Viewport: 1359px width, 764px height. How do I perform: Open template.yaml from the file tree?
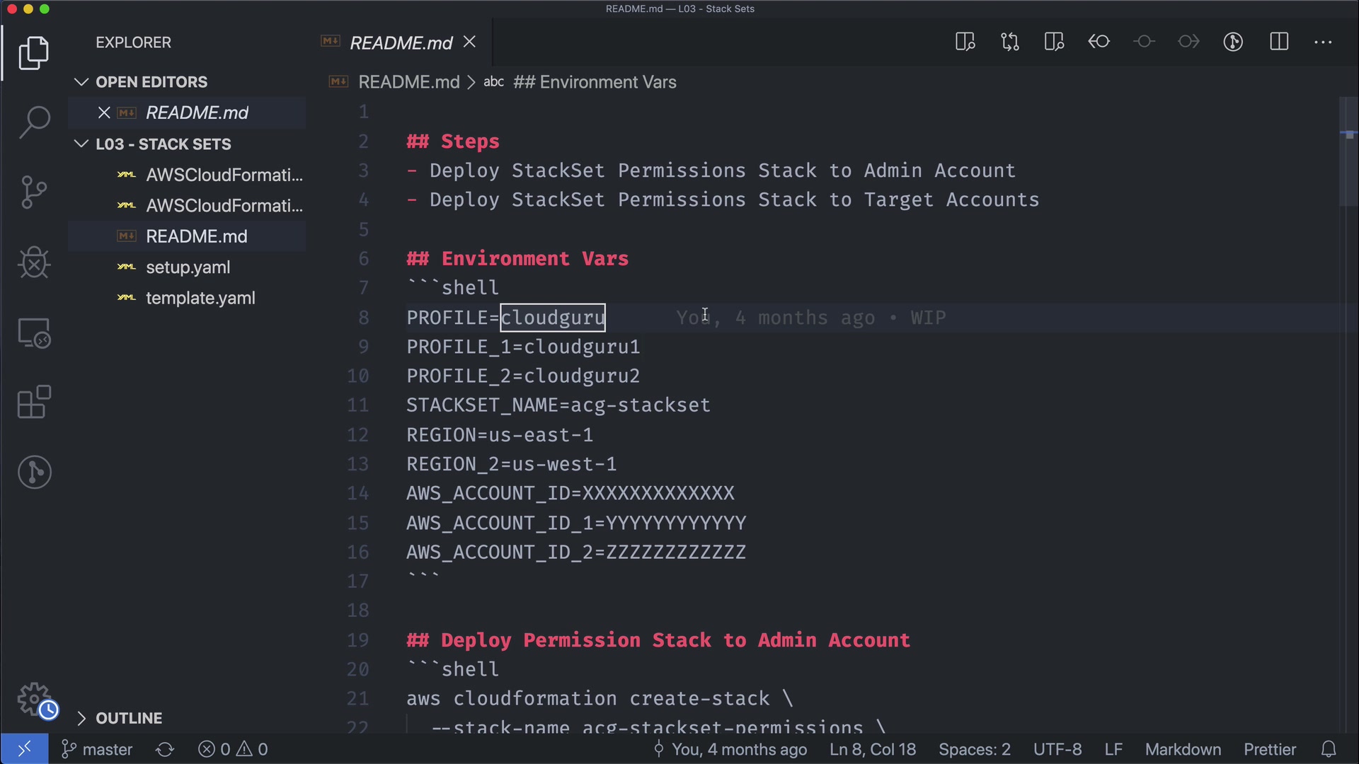point(200,299)
